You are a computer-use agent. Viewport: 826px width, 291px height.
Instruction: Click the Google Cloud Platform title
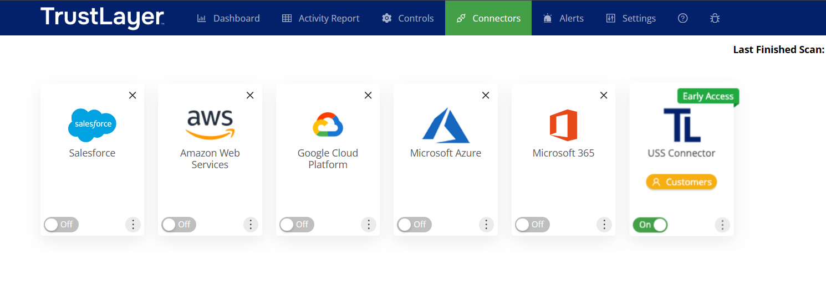[x=328, y=159]
